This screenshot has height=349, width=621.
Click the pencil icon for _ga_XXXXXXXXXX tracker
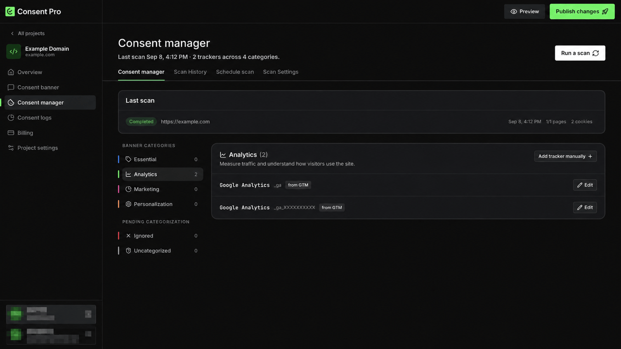pos(580,207)
